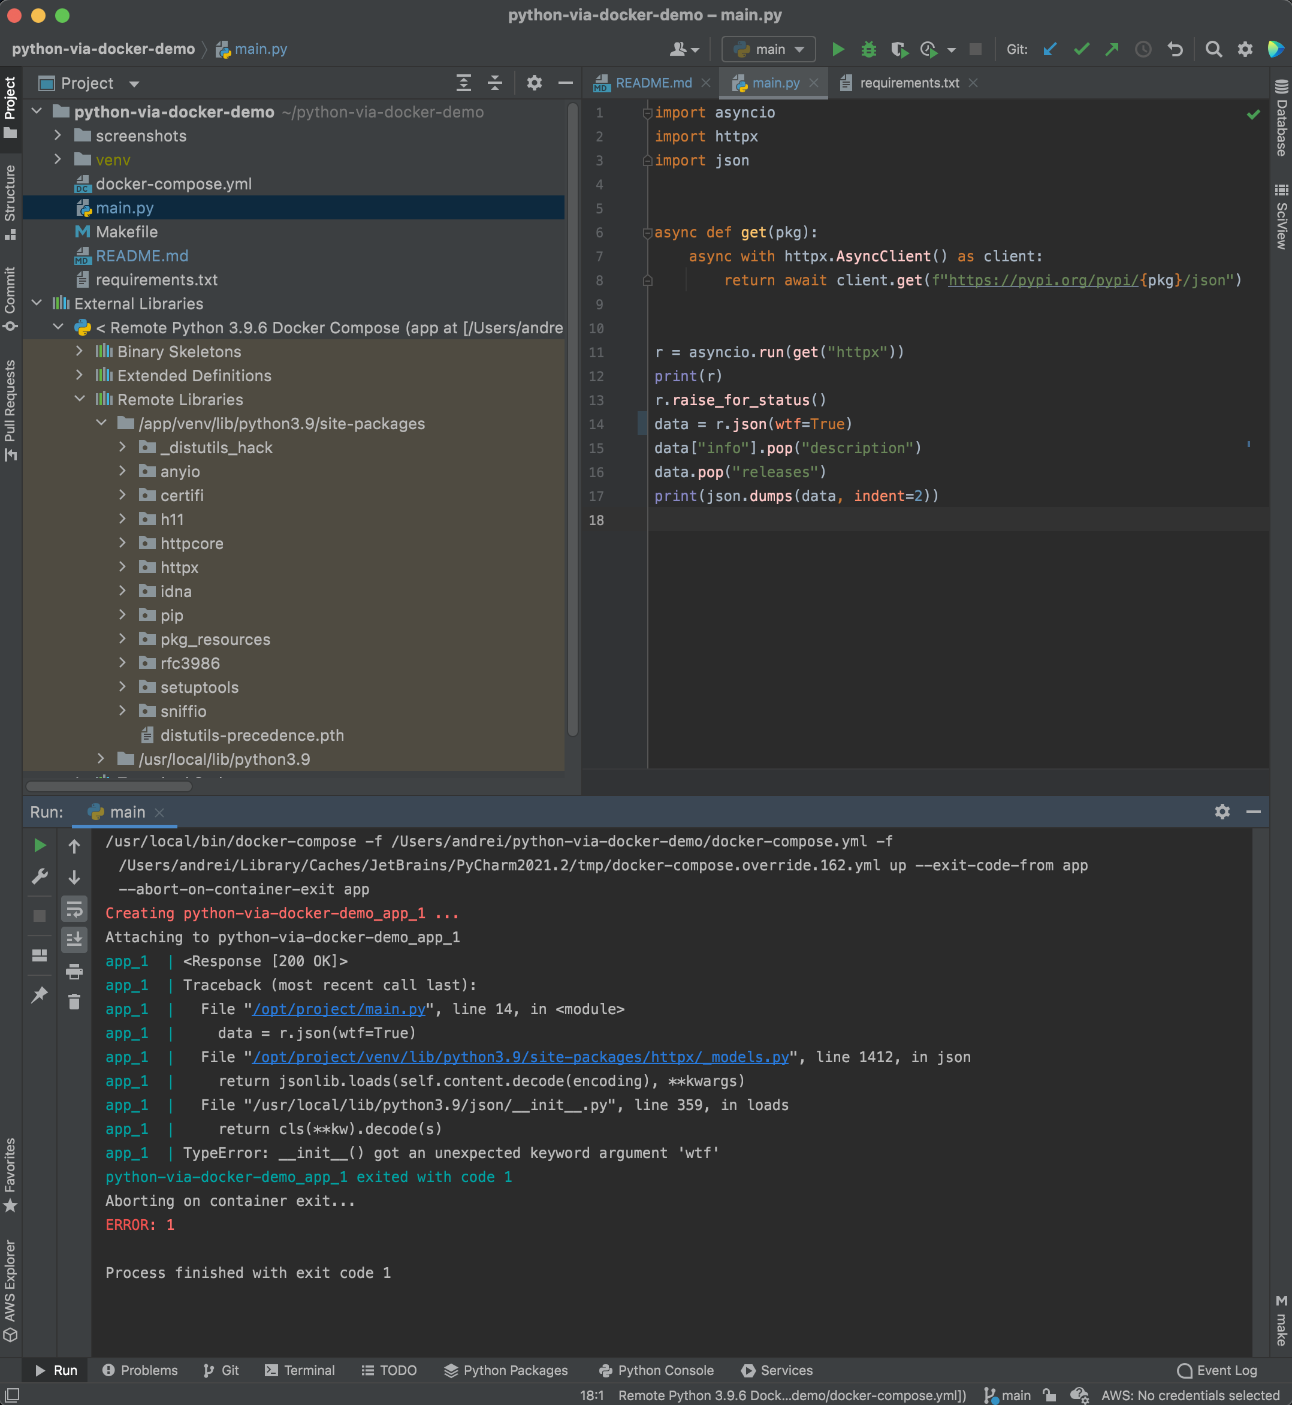This screenshot has height=1405, width=1292.
Task: Click the green Run button in the toolbar
Action: (838, 49)
